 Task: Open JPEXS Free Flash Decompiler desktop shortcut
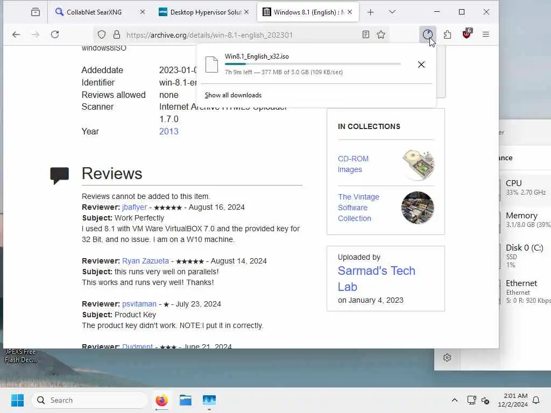click(x=20, y=356)
